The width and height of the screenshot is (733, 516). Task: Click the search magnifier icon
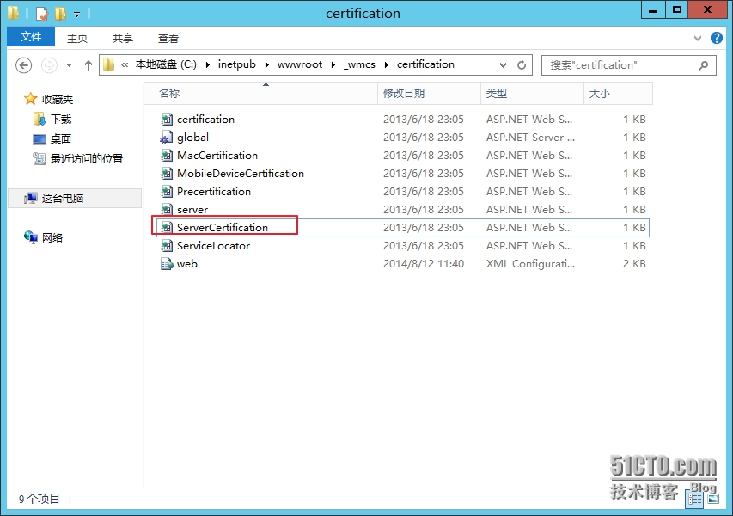click(x=704, y=65)
